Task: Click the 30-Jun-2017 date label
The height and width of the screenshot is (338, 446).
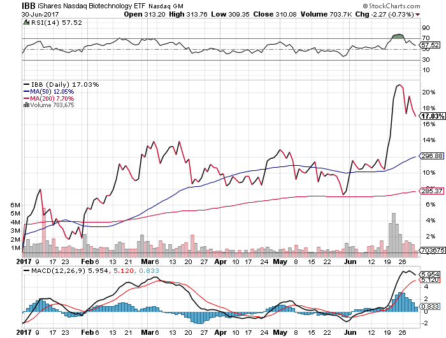Action: pyautogui.click(x=40, y=14)
